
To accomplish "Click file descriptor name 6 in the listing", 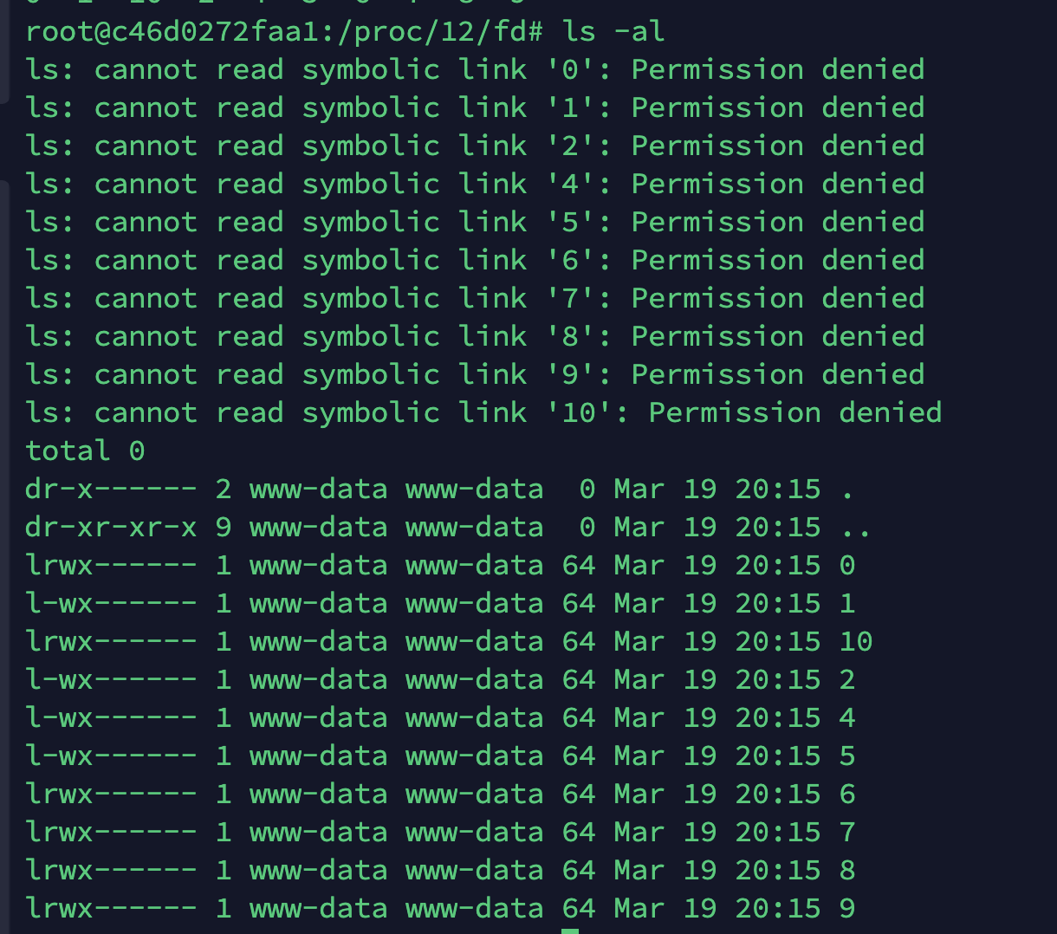I will [x=847, y=795].
